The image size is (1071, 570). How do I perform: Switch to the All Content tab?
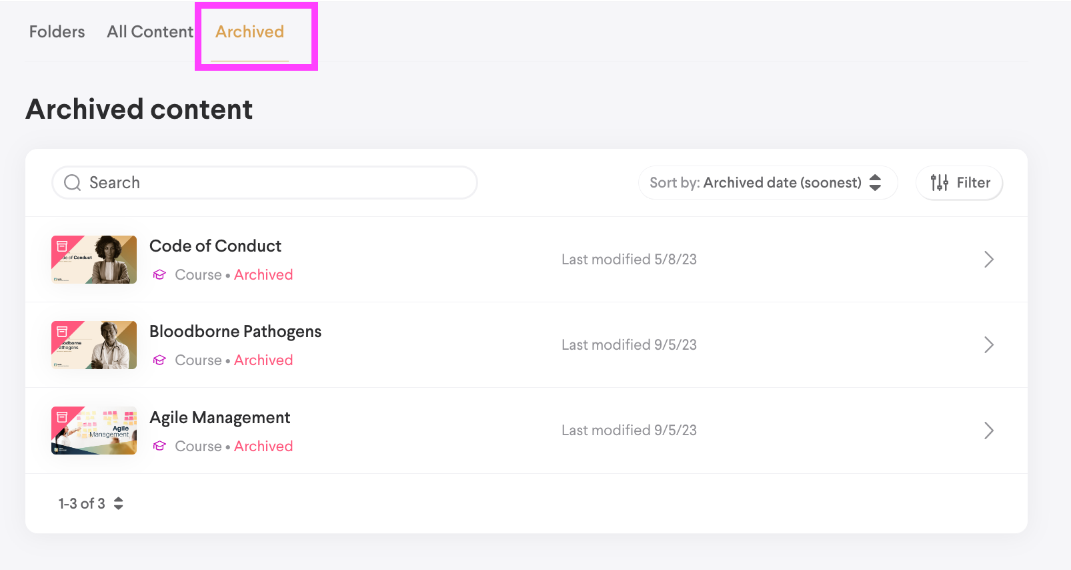pos(149,31)
